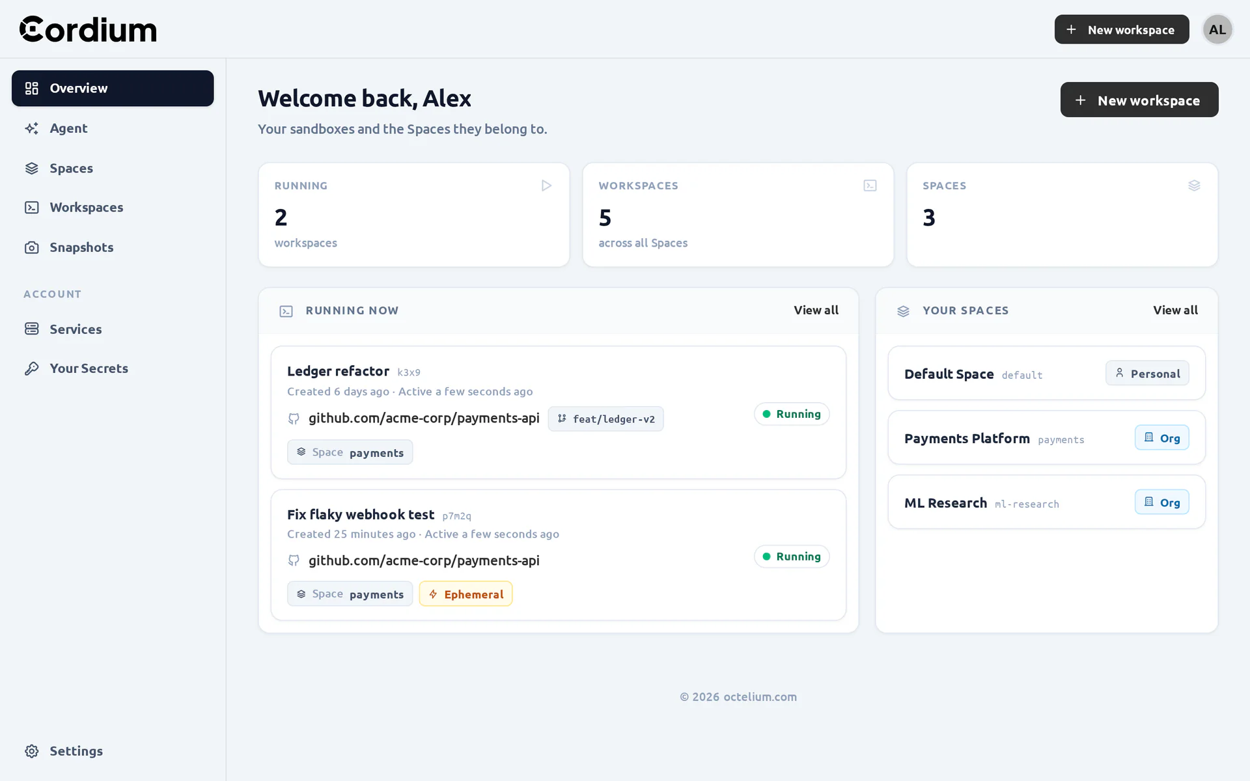Open the ML Research space
Screen dimensions: 1250x781
(1046, 502)
